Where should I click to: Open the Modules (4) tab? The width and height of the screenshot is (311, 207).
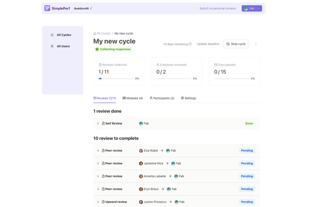click(133, 98)
